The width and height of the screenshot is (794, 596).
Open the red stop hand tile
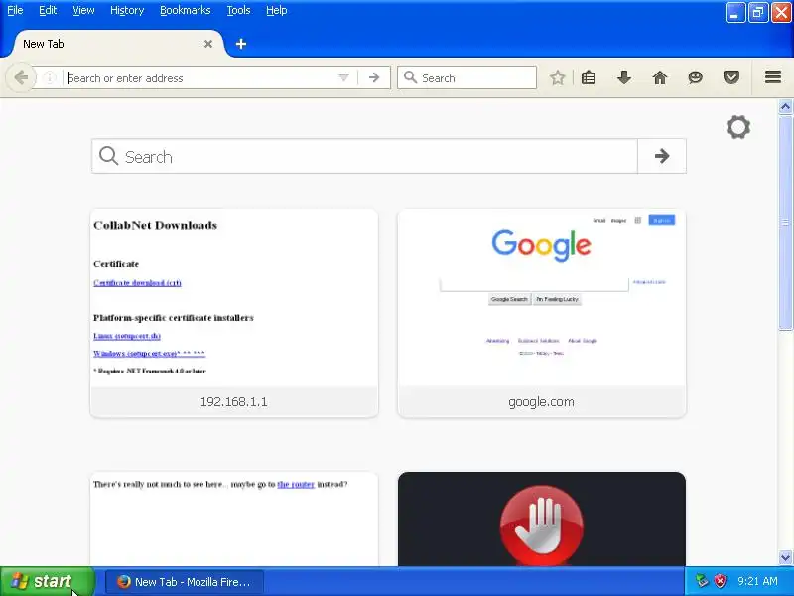coord(542,520)
